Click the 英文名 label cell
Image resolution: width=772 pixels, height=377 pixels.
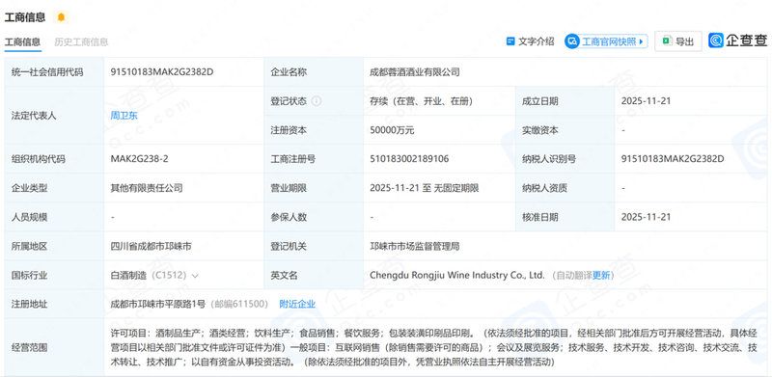coord(313,275)
